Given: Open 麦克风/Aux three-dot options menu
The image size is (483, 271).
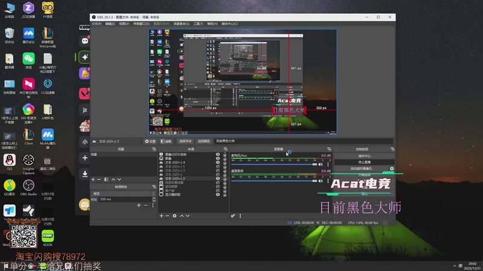Looking at the screenshot, I should [x=328, y=164].
